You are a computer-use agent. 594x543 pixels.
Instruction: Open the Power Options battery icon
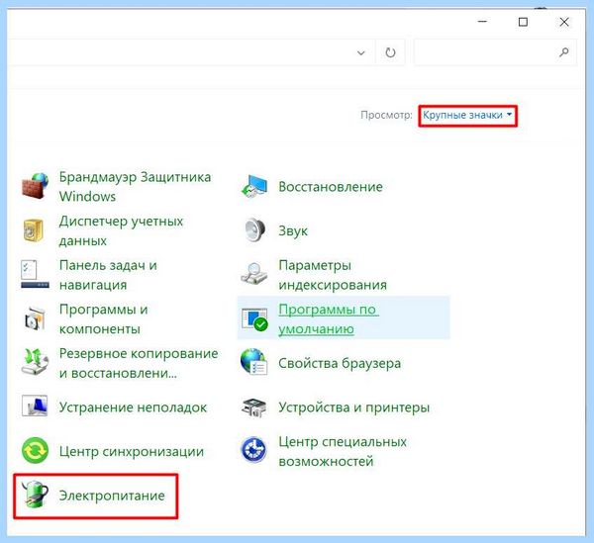point(35,495)
